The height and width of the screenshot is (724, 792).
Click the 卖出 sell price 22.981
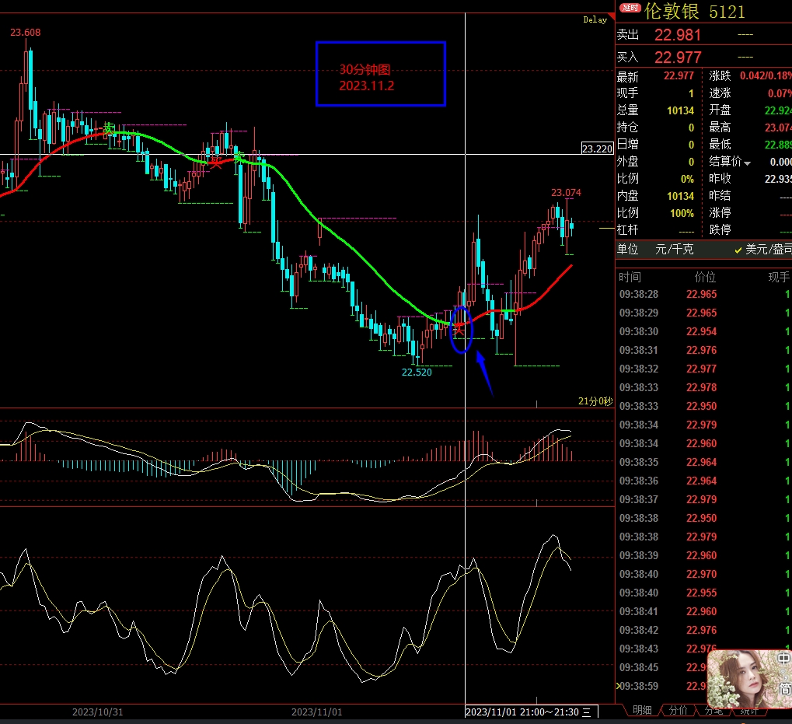pyautogui.click(x=678, y=35)
